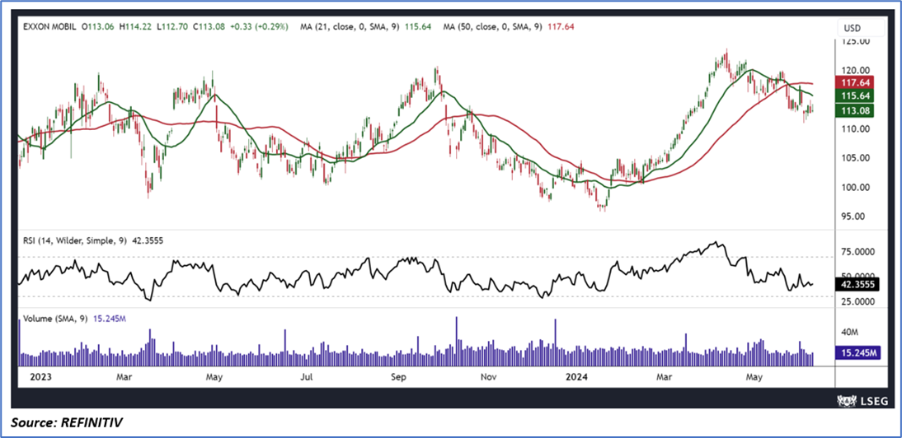Click the MA 50 indicator legend

pos(509,26)
